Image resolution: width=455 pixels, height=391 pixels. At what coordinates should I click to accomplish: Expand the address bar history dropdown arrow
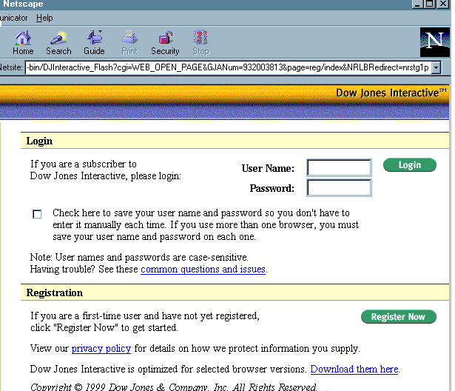pos(437,68)
